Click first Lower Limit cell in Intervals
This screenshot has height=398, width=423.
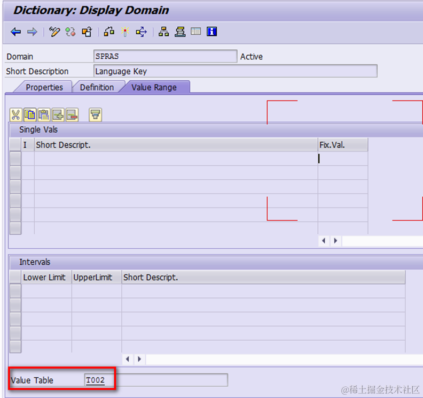point(46,291)
